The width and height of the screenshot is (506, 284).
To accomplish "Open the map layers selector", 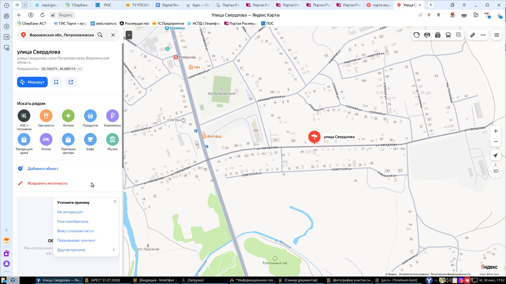I will [459, 35].
